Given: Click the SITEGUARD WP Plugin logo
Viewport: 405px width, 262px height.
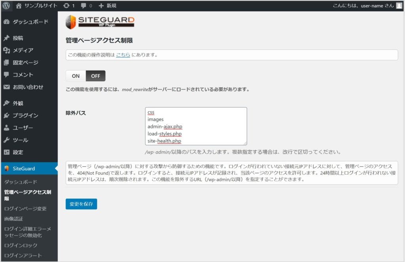Looking at the screenshot, I should 100,22.
